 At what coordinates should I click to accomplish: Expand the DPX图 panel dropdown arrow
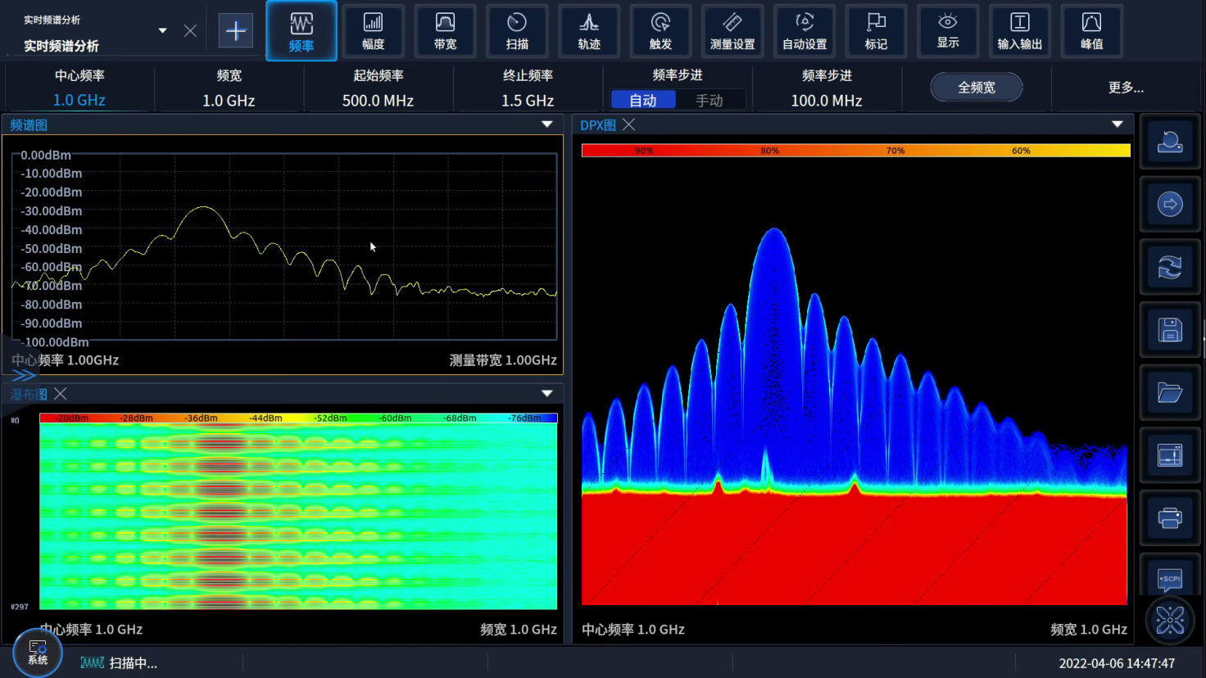1117,124
